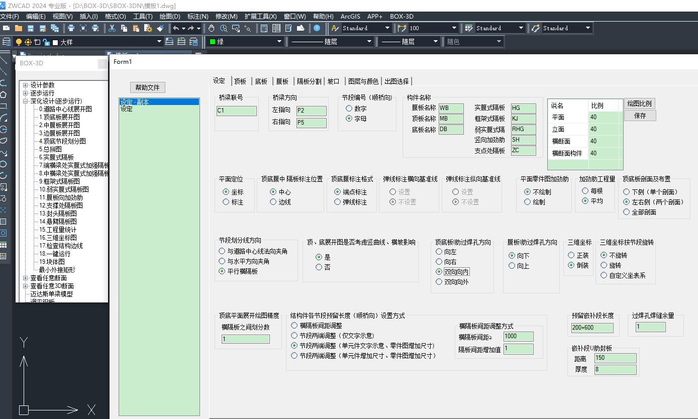The height and width of the screenshot is (419, 698).
Task: Select the Rectangle draw tool
Action: click(4, 106)
